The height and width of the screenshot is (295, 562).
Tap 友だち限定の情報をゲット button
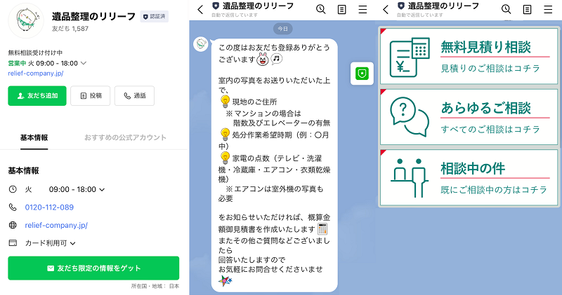coord(93,268)
